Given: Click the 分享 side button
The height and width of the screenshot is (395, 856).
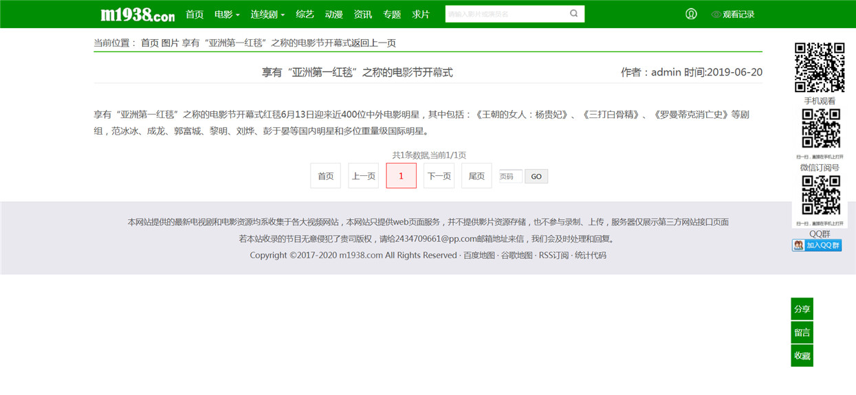Looking at the screenshot, I should pyautogui.click(x=802, y=309).
